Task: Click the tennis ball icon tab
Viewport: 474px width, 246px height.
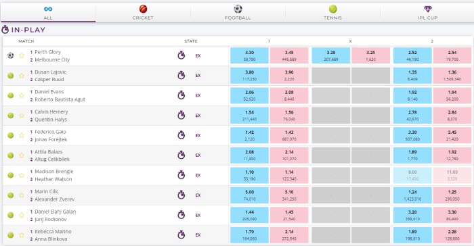Action: click(333, 9)
